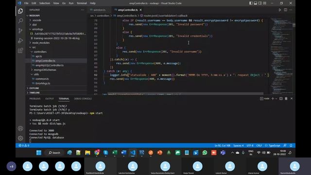Split the terminal pane

coord(281,99)
